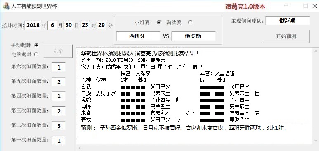319x151 pixels.
Task: Click 子孙酉金 世 in the 本卦 column
Action: coord(165,100)
